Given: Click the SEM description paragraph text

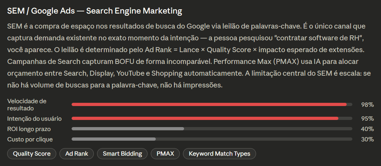Looking at the screenshot, I should tap(189, 56).
